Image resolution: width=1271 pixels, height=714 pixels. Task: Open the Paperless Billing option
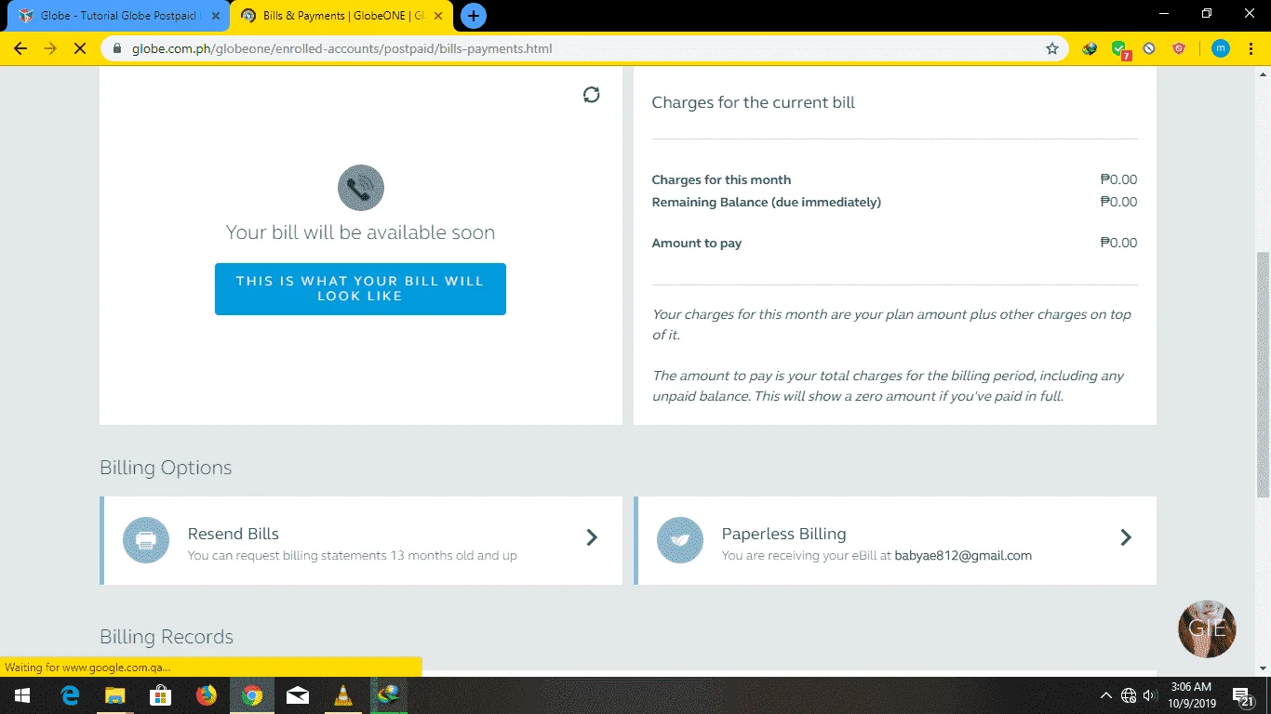pyautogui.click(x=895, y=540)
